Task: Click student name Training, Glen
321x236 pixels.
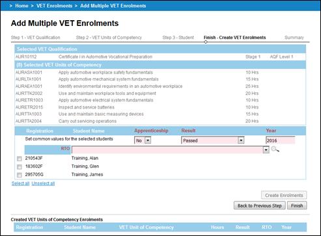Action: coord(85,166)
